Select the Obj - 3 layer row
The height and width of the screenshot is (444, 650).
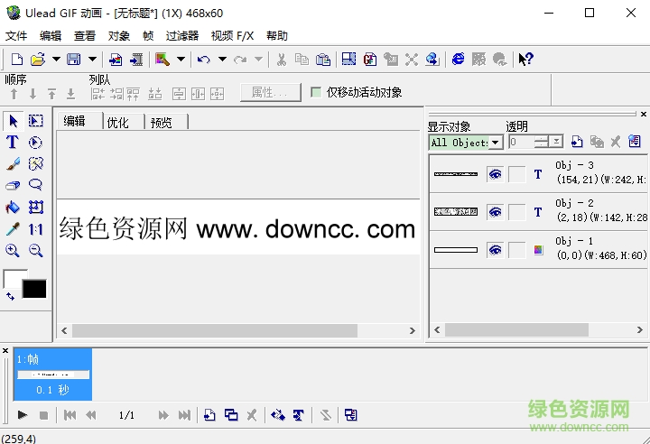pyautogui.click(x=538, y=173)
